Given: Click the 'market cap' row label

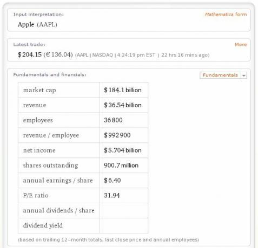Looking at the screenshot, I should [x=39, y=90].
